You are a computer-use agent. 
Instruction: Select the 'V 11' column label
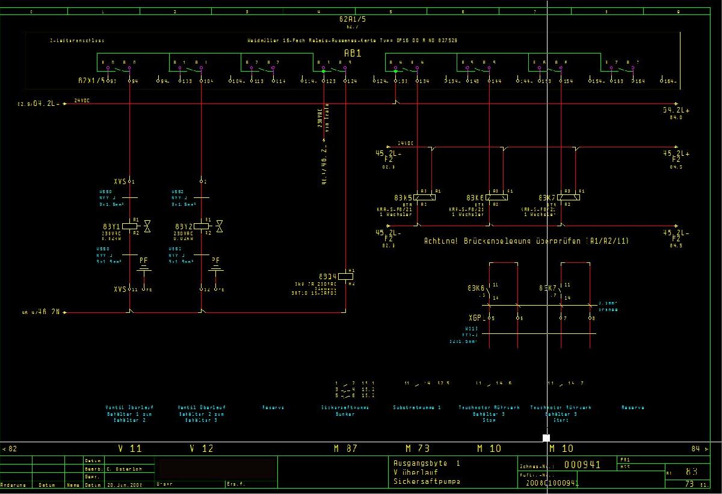(129, 449)
